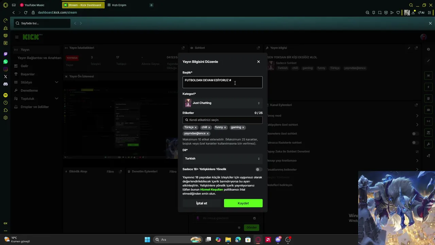The width and height of the screenshot is (435, 245).
Task: Open GX Control speedometer icon
Action: pos(5,20)
